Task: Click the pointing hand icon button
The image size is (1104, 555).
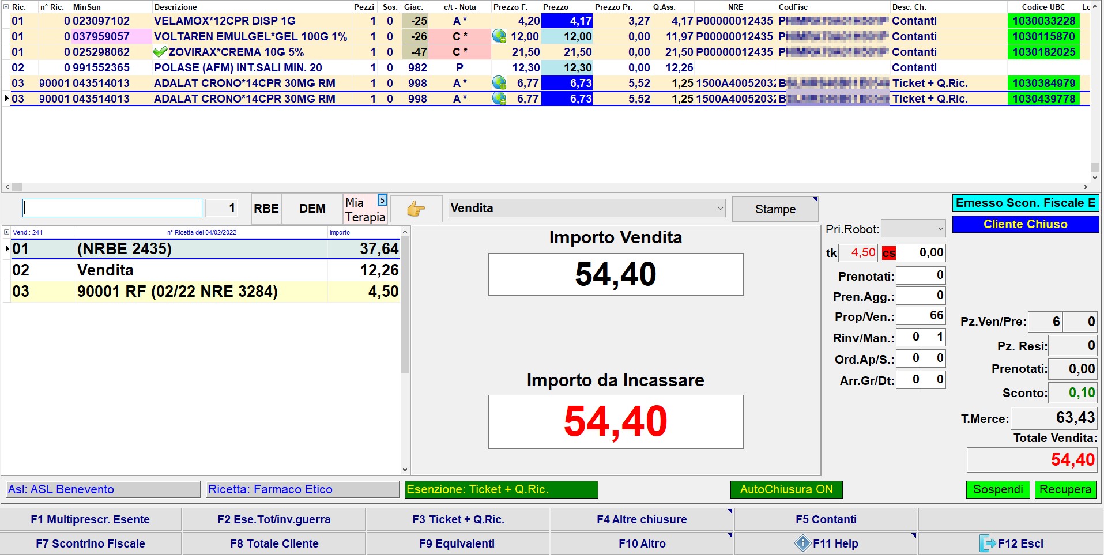Action: tap(416, 209)
